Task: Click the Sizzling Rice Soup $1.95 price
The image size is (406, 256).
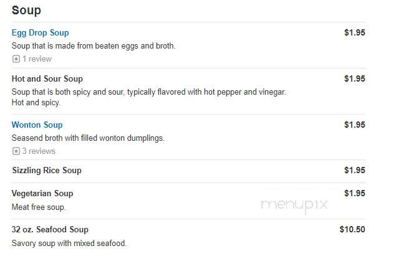Action: [x=354, y=170]
